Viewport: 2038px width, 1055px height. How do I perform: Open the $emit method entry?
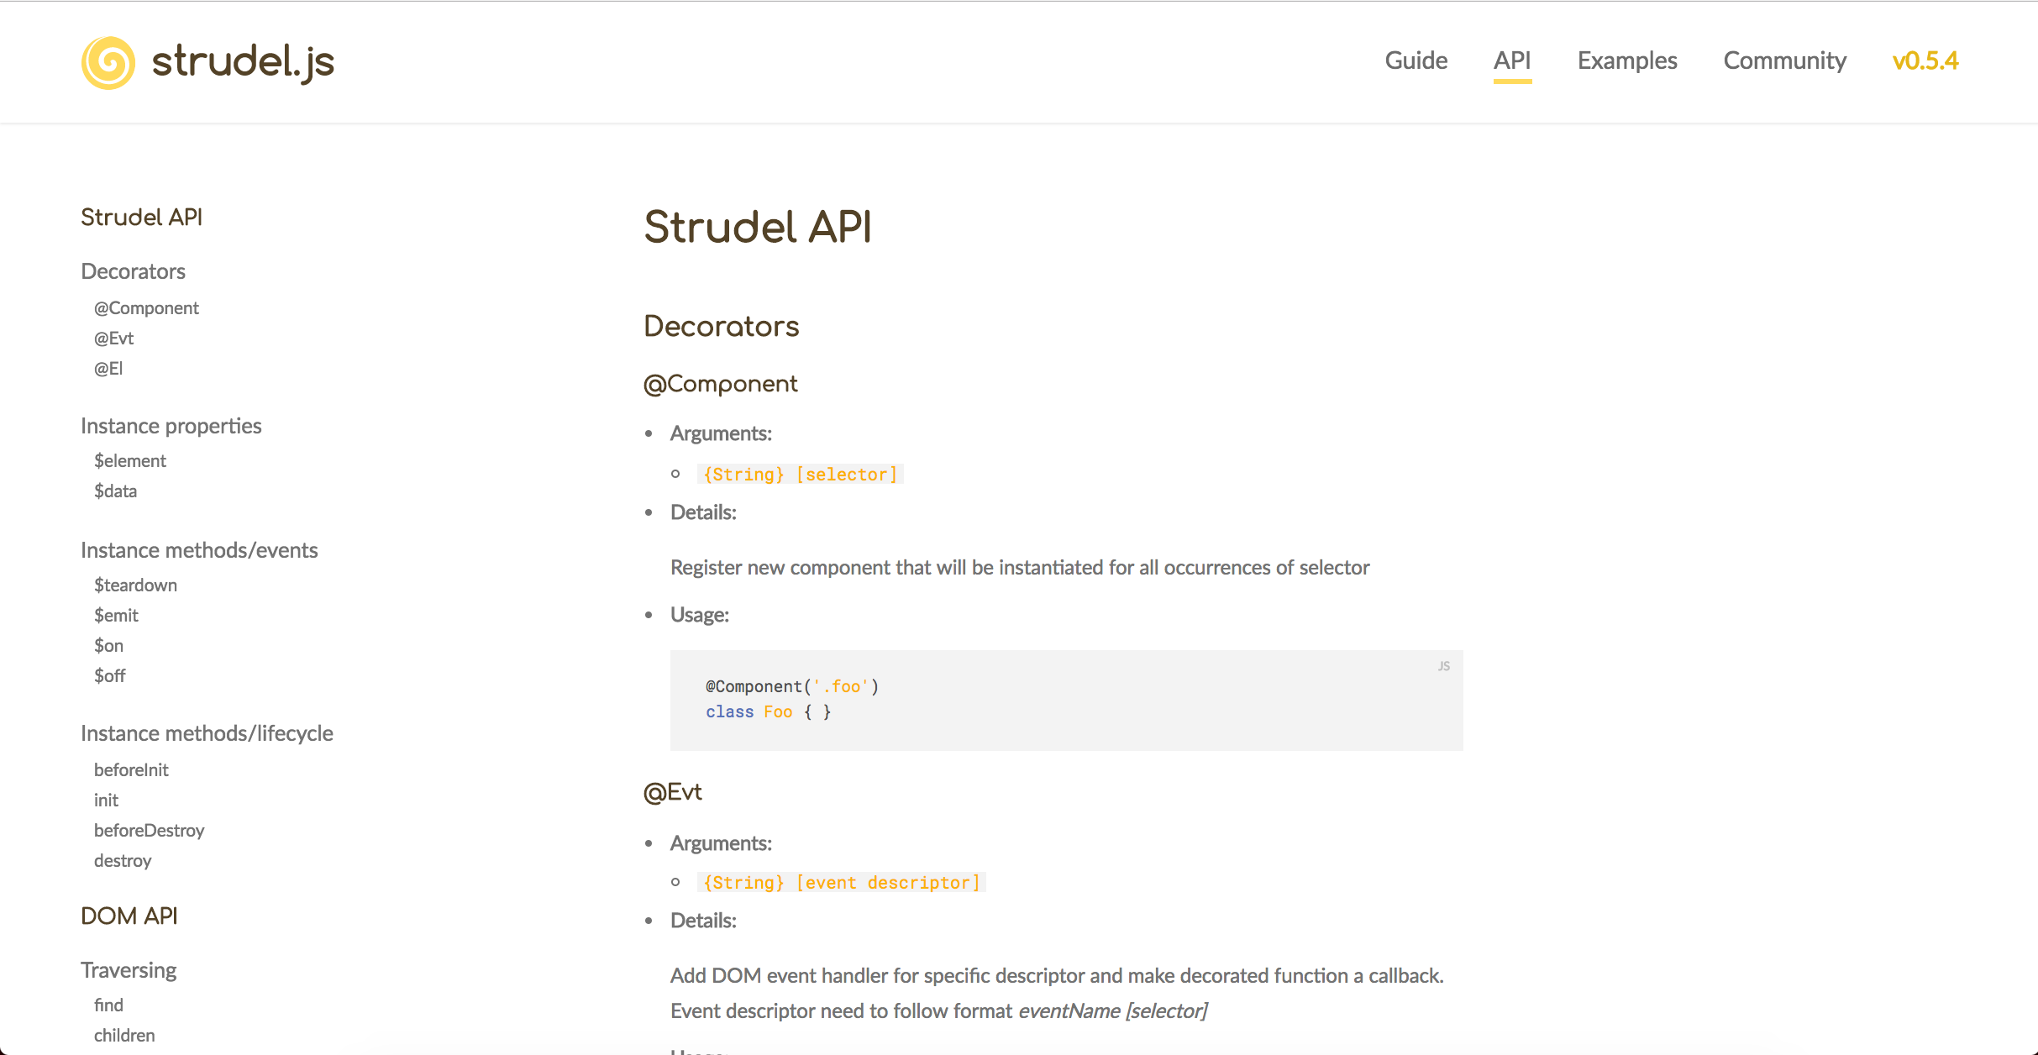click(x=117, y=615)
